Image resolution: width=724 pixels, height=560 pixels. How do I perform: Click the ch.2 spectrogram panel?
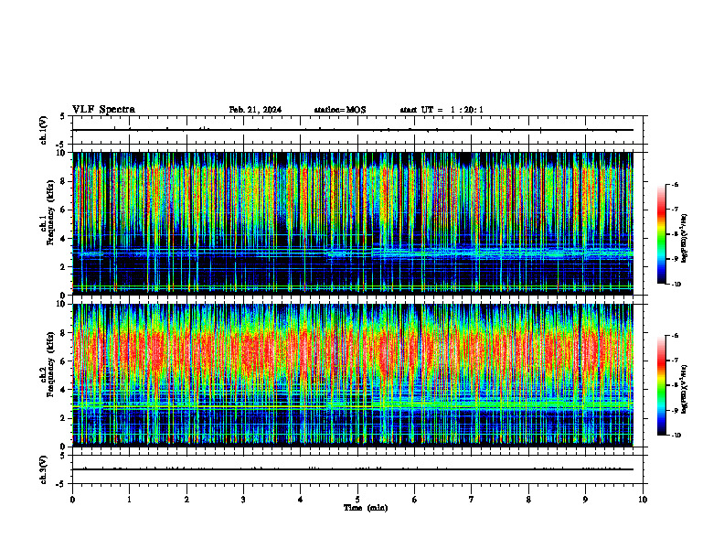[x=353, y=375]
